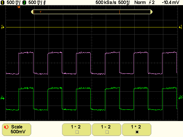
Task: Click the green DC trigger level marker on right
Action: coord(181,98)
